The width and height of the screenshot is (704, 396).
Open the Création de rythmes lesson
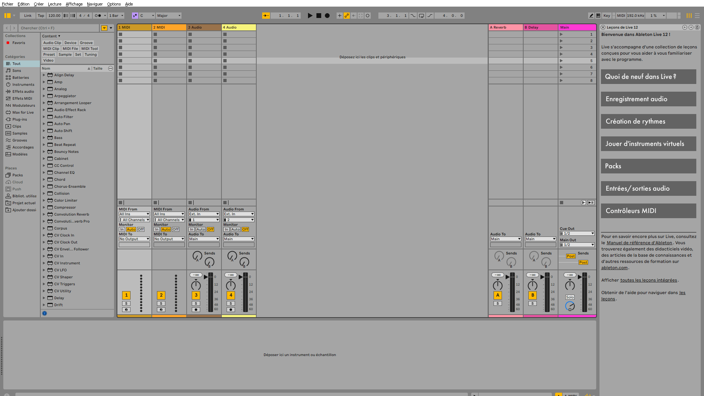pyautogui.click(x=648, y=121)
